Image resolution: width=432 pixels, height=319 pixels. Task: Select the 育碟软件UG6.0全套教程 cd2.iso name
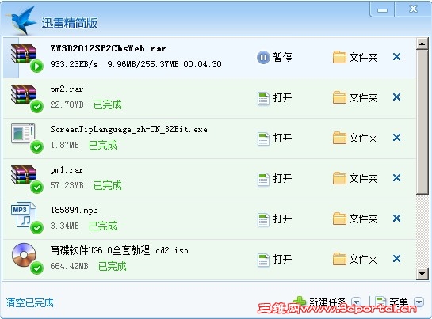click(120, 250)
